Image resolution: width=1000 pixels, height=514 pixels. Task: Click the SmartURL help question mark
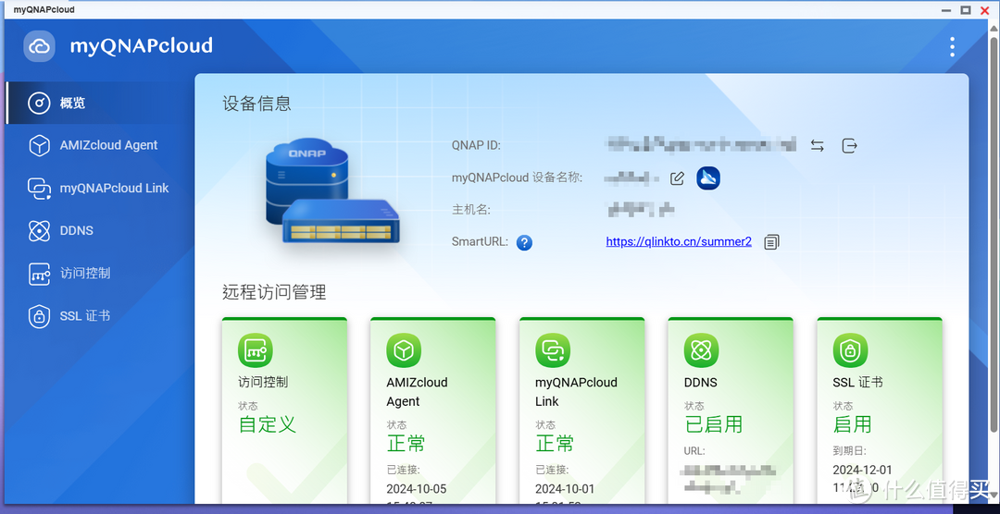(524, 242)
